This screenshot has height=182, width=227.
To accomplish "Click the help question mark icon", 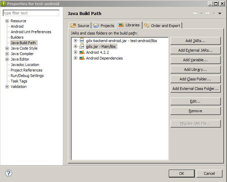I will (x=9, y=173).
